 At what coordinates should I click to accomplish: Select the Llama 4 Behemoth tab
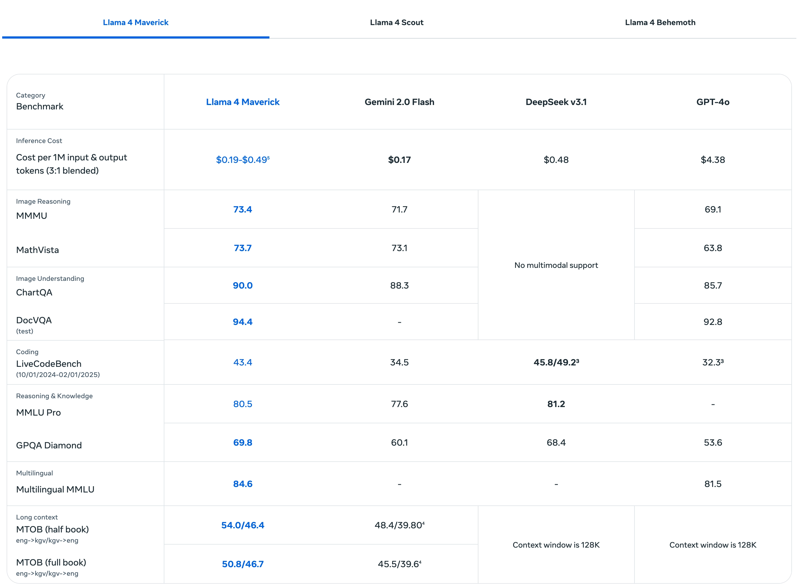[660, 22]
